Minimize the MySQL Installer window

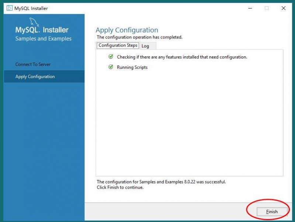(x=250, y=8)
